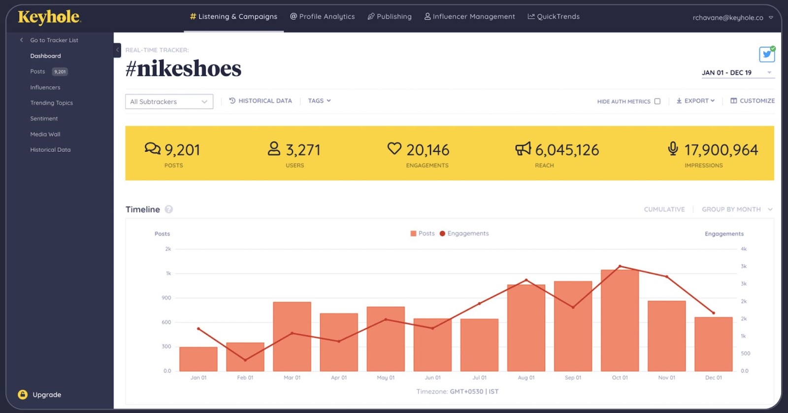The image size is (788, 413).
Task: Click the Keyhole logo
Action: tap(49, 17)
